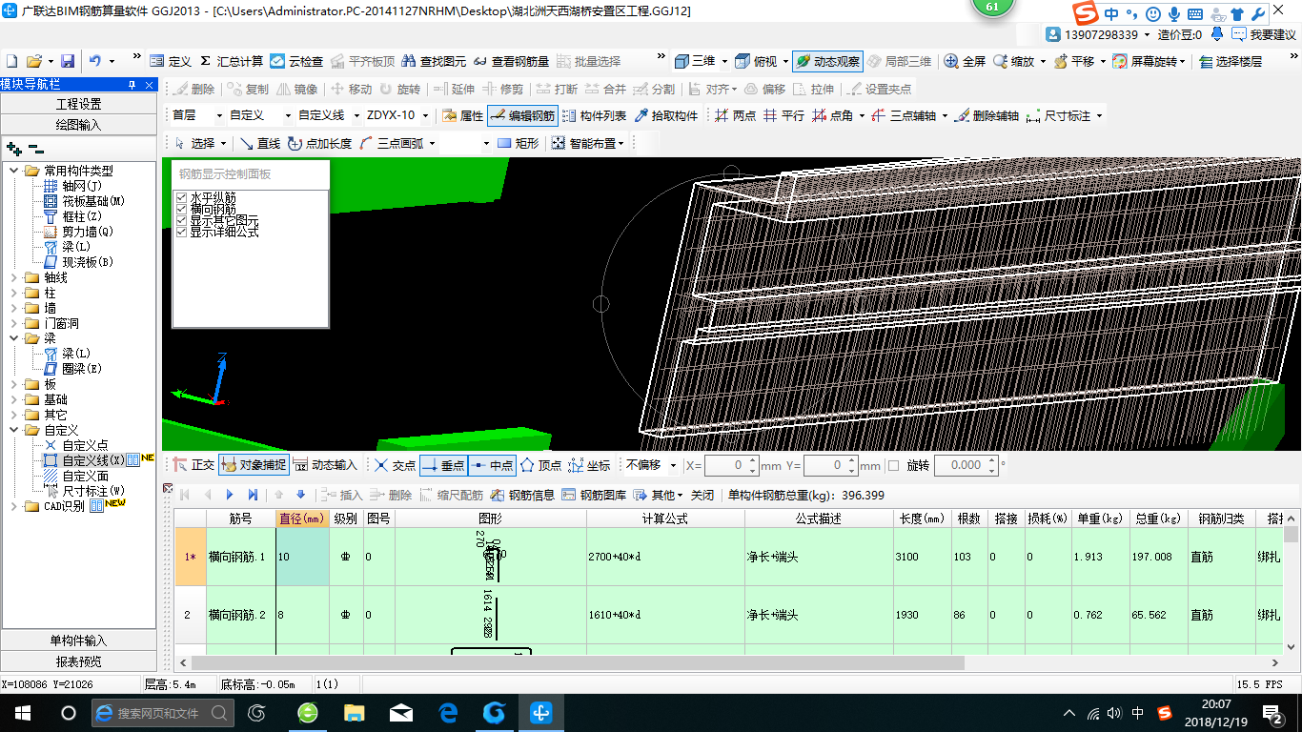Select 镜像 mirror tool
1302x732 pixels.
pos(297,89)
